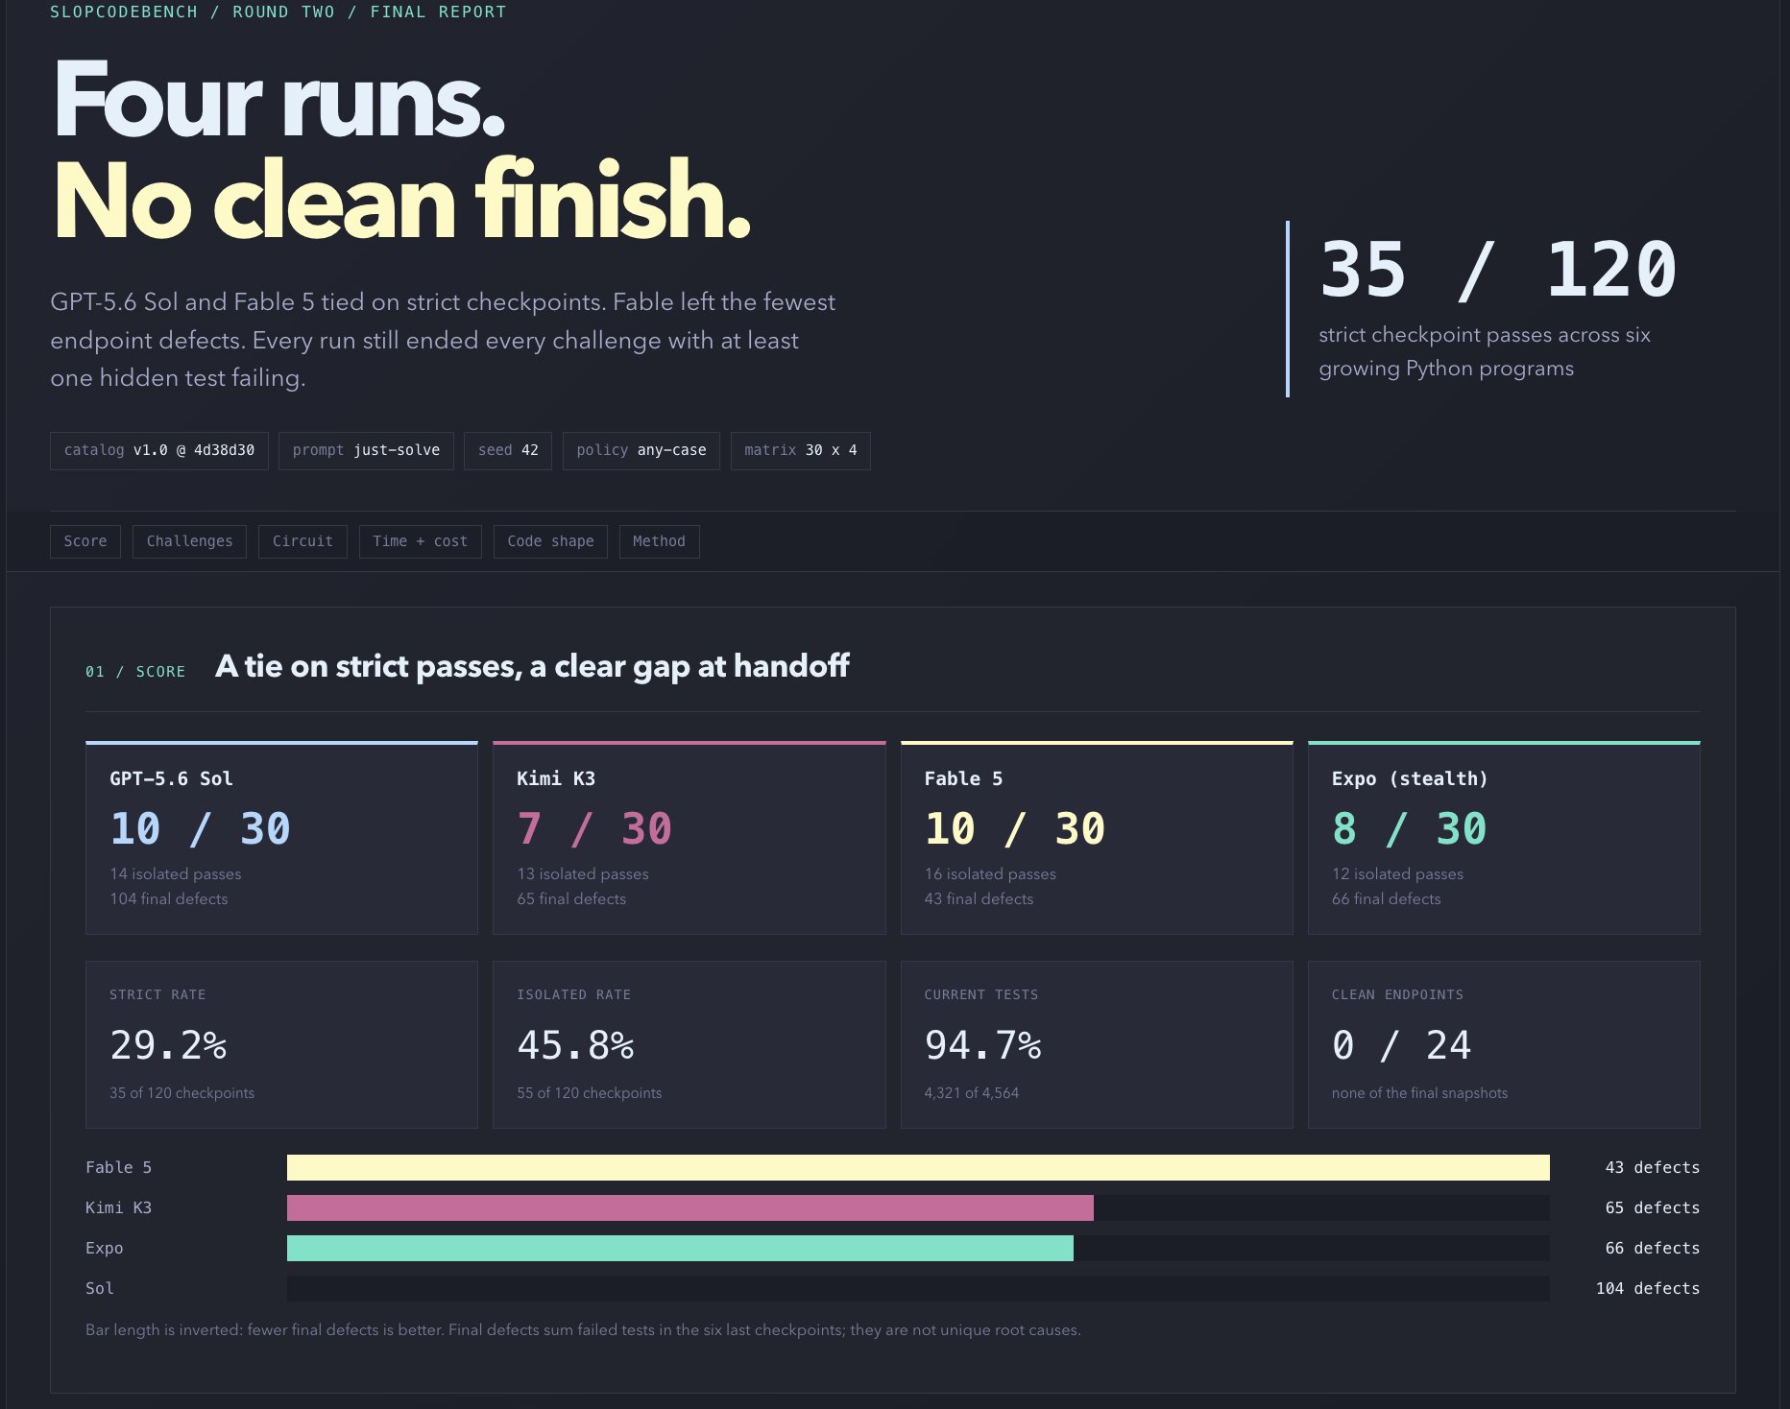The height and width of the screenshot is (1409, 1790).
Task: Click "16 isolated passes" in Fable 5 card
Action: click(990, 873)
